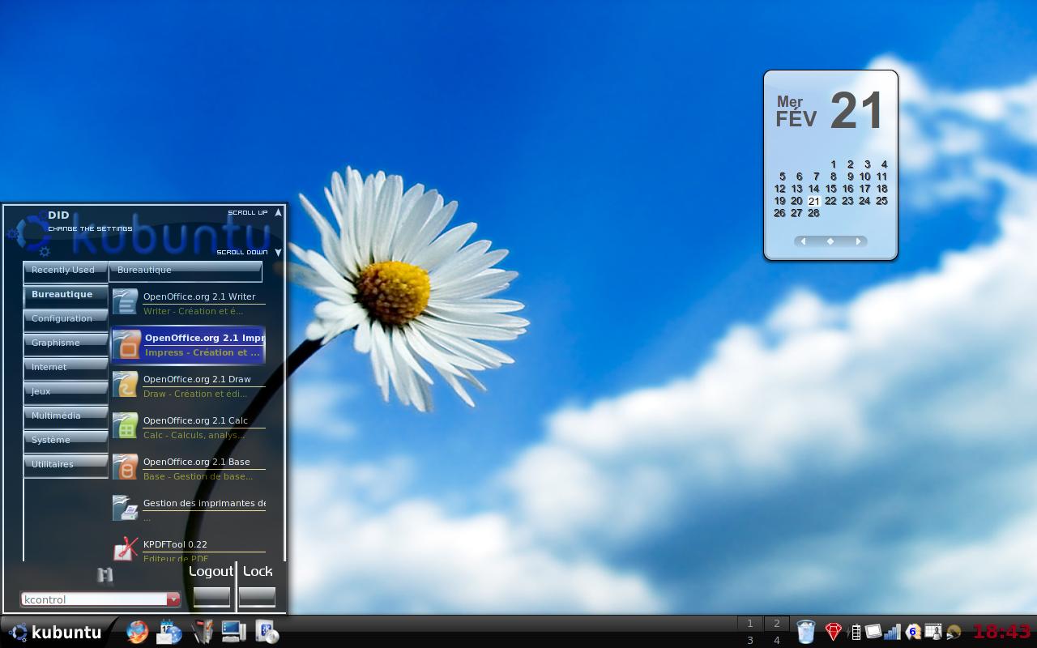
Task: Click the Bureautique header above application list
Action: click(186, 271)
